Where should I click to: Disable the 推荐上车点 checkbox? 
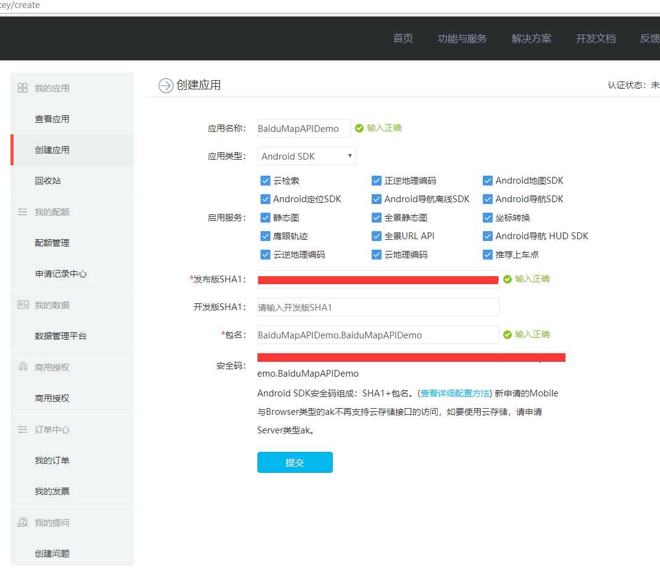point(487,255)
